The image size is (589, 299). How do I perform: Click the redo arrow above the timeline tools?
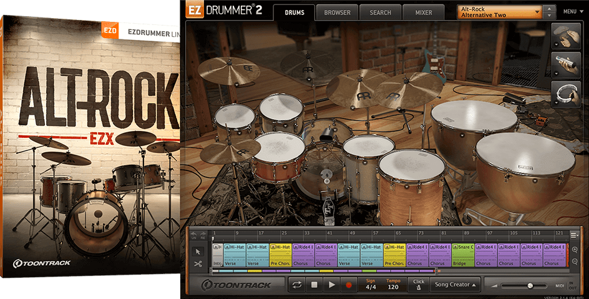pos(203,235)
